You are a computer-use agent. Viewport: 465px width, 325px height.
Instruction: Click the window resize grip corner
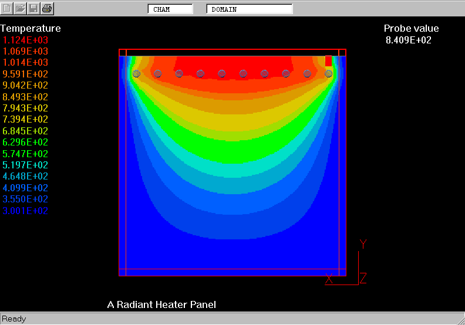point(460,320)
